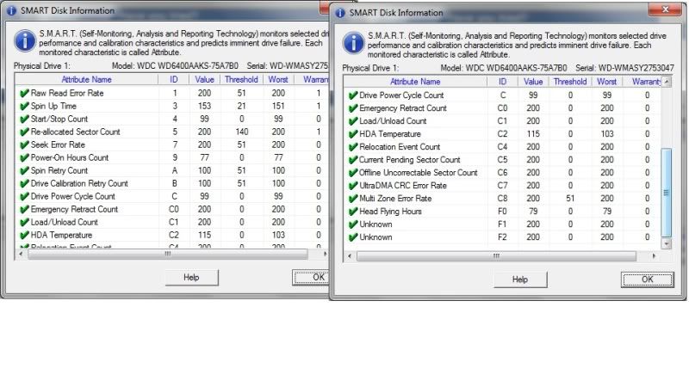This screenshot has width=689, height=387.
Task: Select 'HDA Temperature' row in left window
Action: coord(61,235)
